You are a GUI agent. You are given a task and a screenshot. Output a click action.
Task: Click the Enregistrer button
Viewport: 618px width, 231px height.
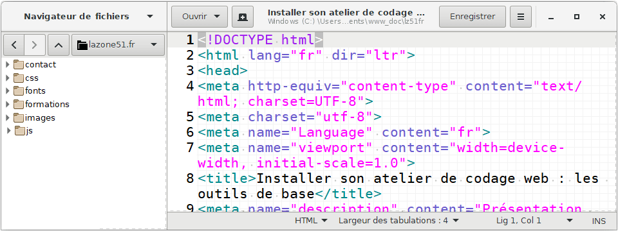click(x=473, y=17)
